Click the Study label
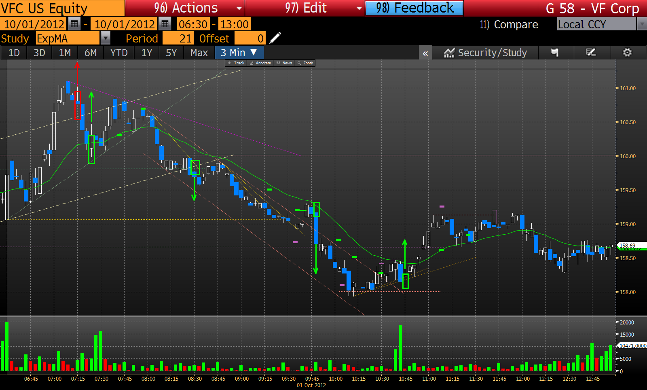 pyautogui.click(x=15, y=38)
